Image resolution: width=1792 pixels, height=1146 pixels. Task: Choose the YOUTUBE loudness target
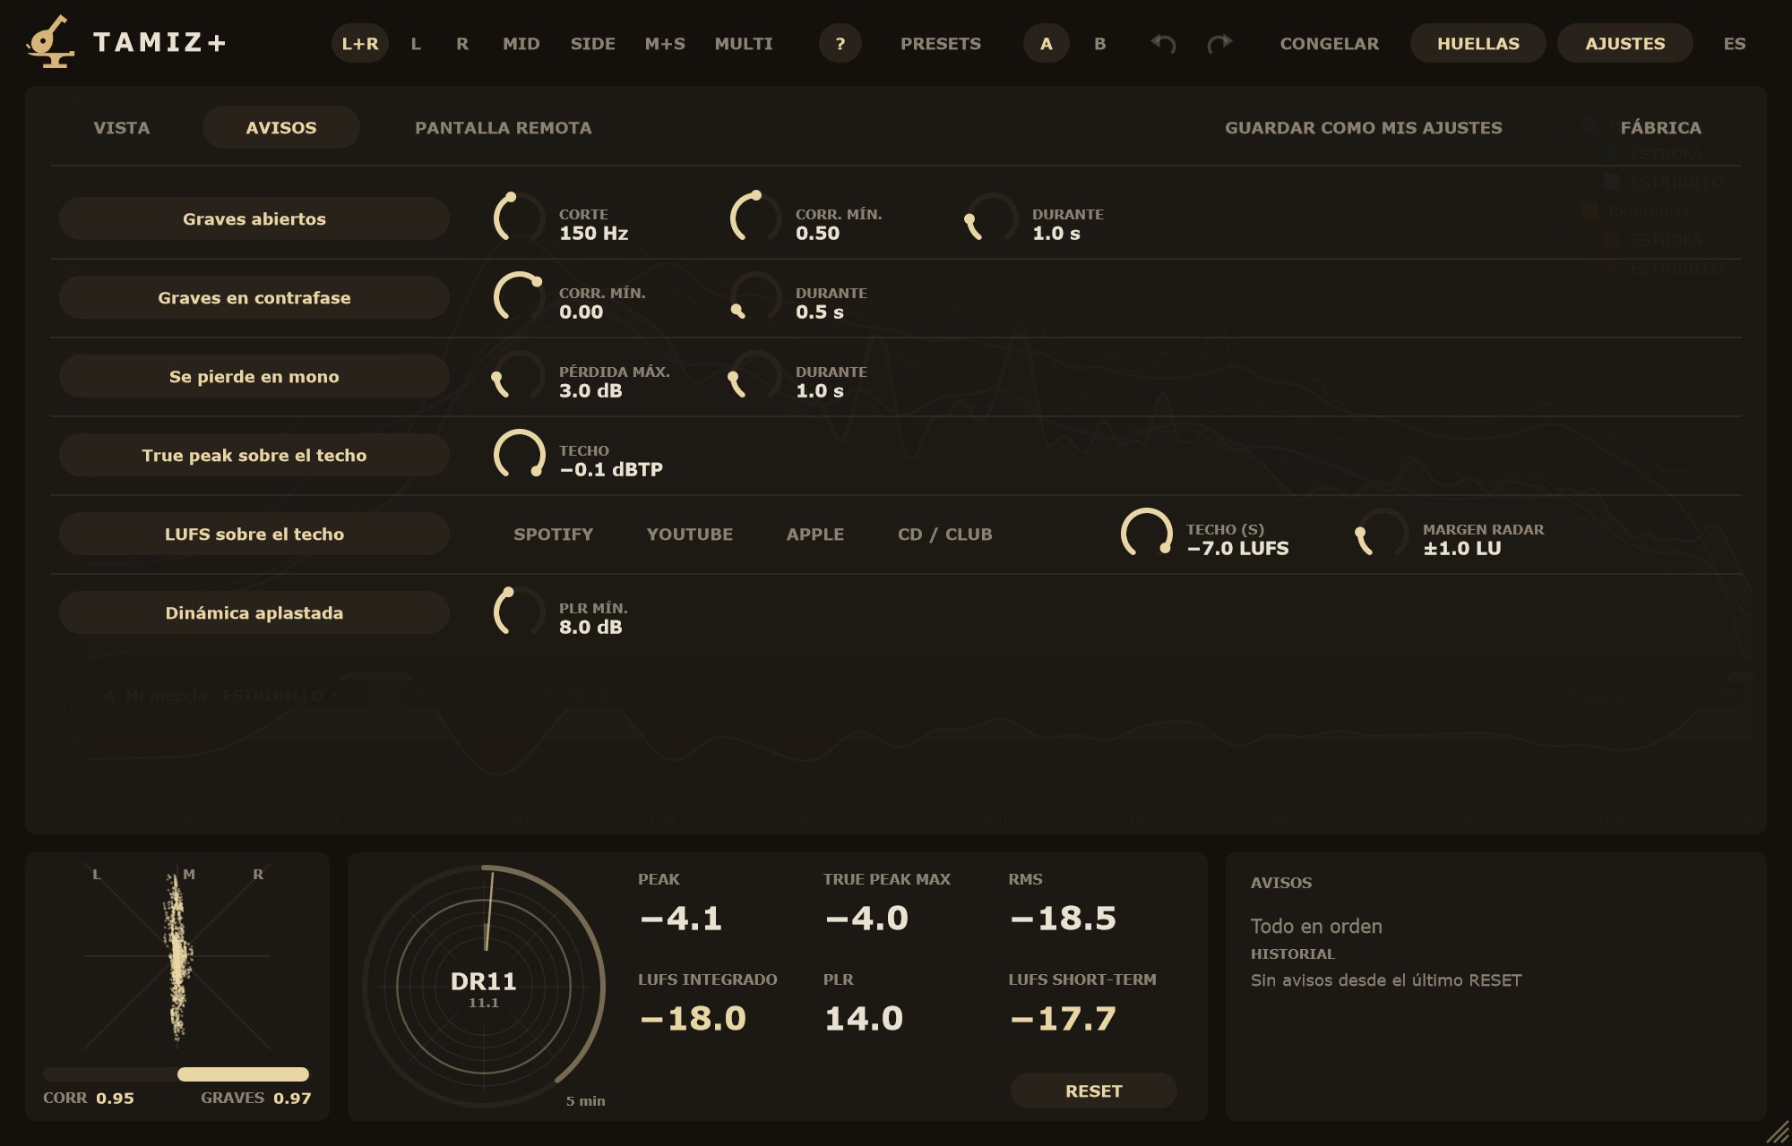pyautogui.click(x=690, y=534)
